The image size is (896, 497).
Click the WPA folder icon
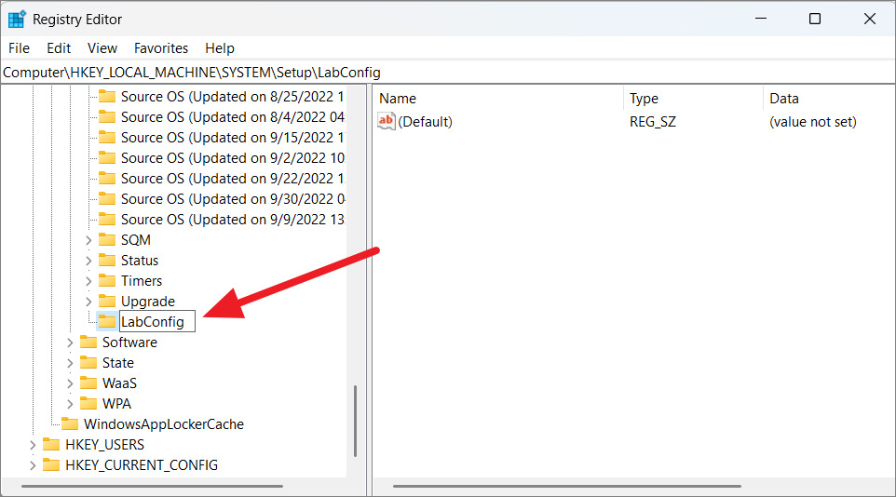point(88,404)
